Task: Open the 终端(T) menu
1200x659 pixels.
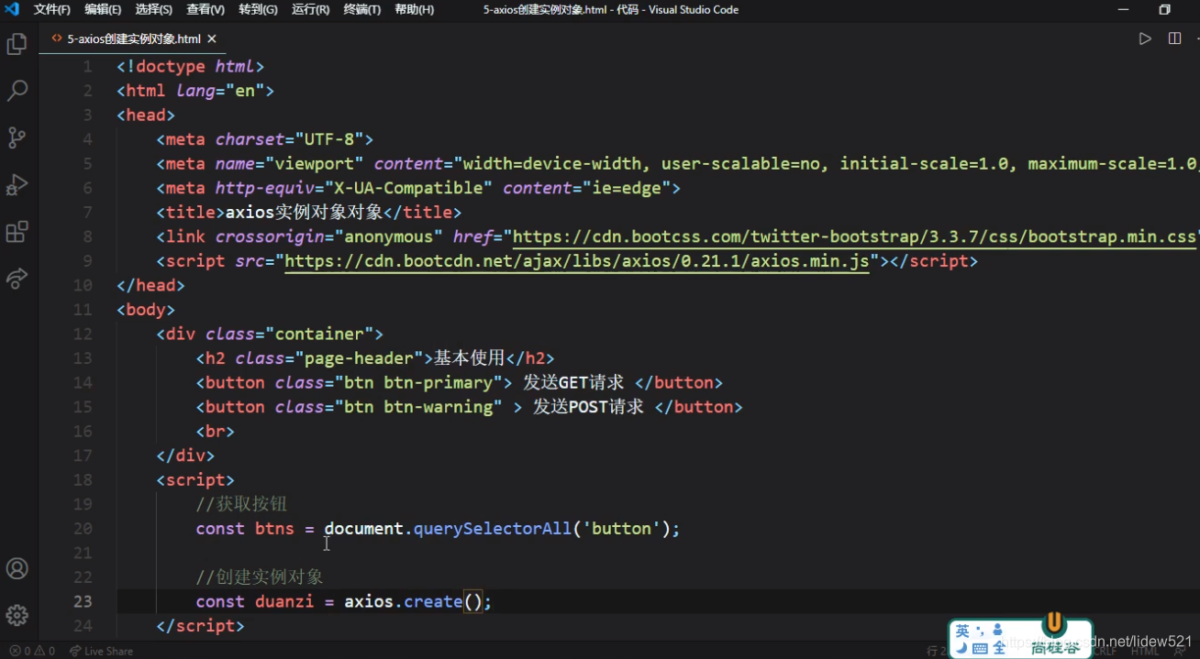Action: pos(362,9)
